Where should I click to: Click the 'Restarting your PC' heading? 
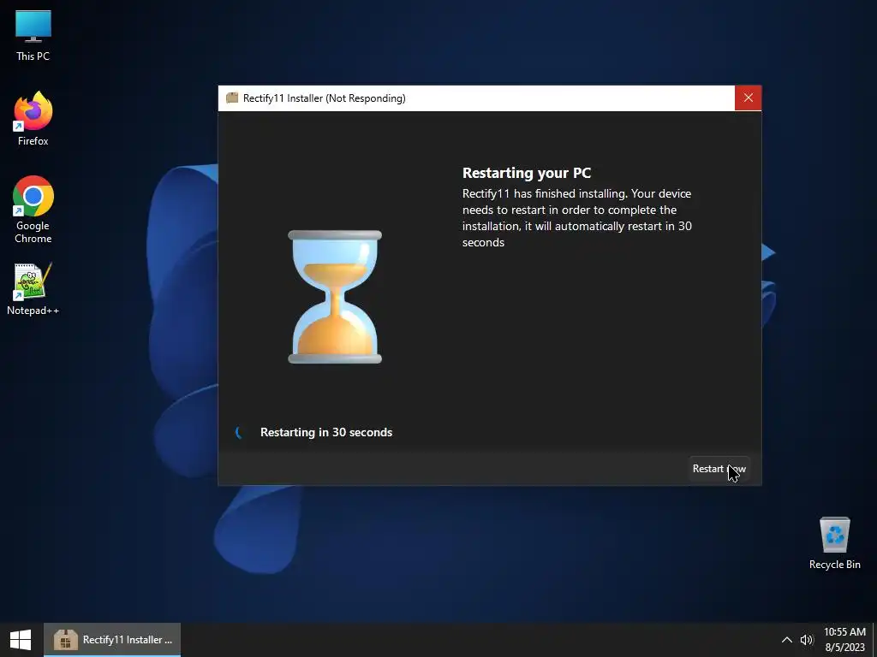pyautogui.click(x=527, y=173)
